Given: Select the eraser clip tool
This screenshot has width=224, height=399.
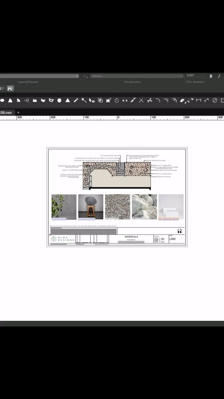Looking at the screenshot, I should coord(182,100).
